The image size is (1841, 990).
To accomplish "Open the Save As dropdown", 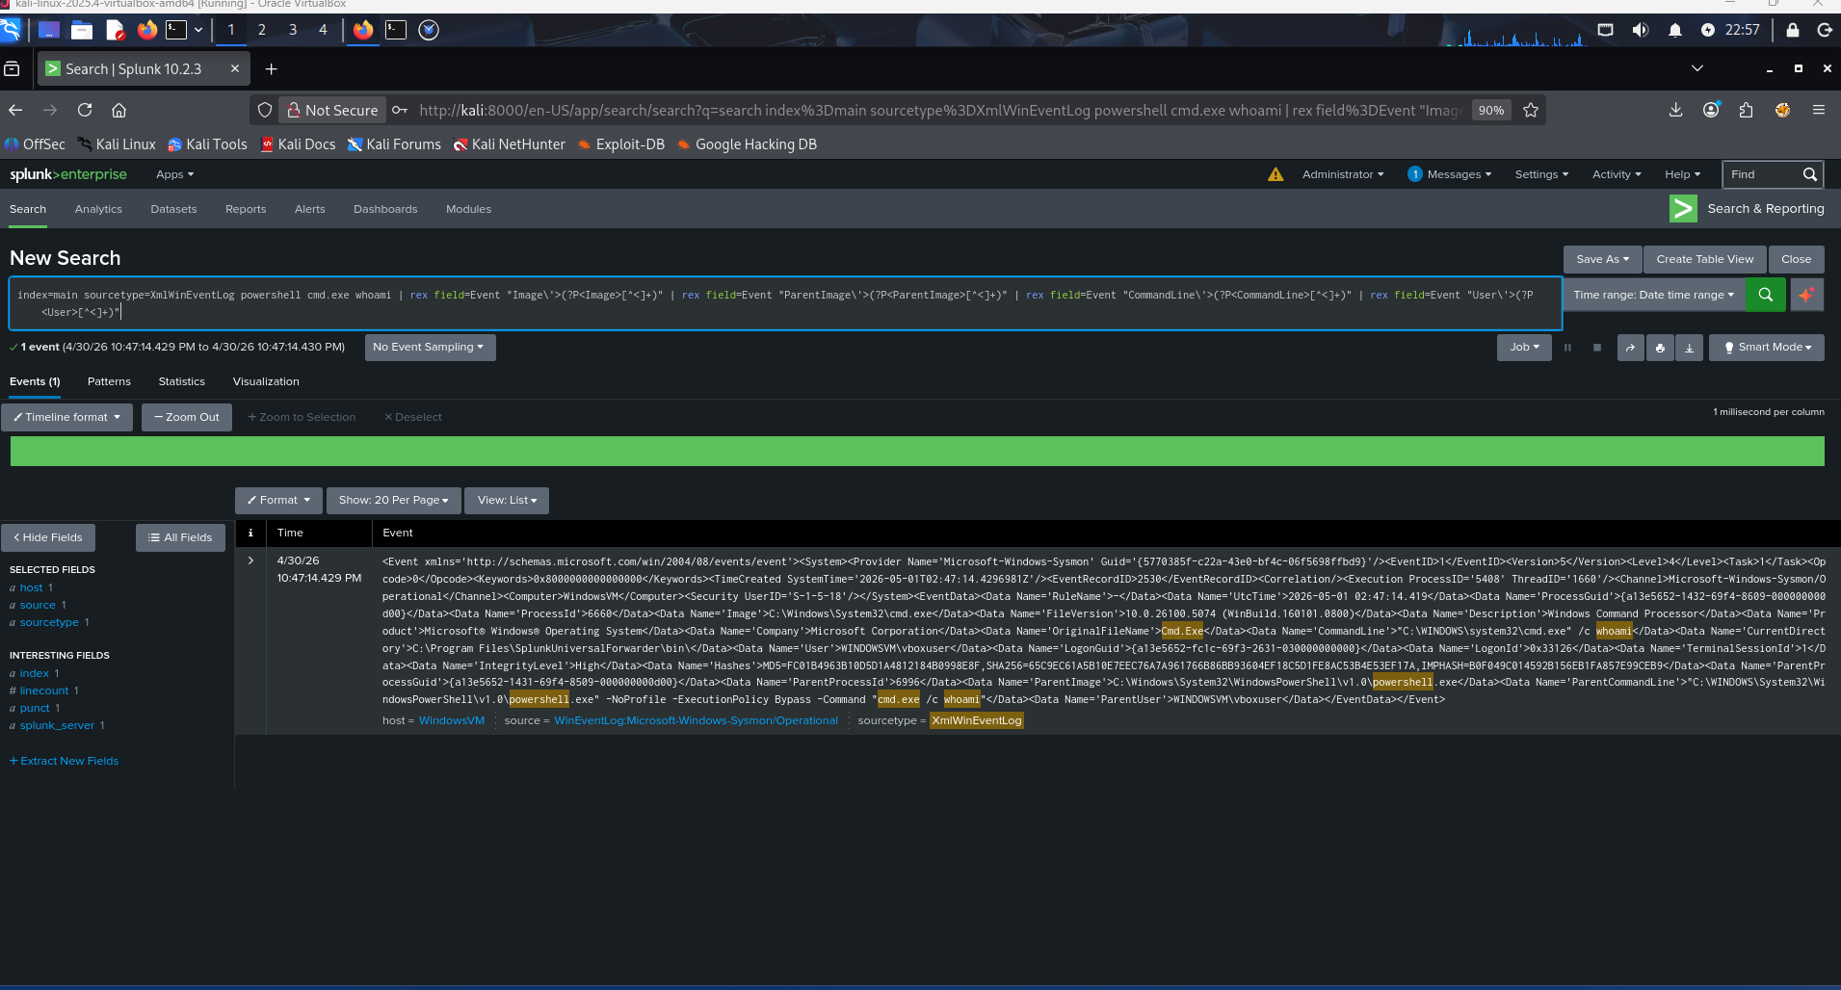I will coord(1602,259).
